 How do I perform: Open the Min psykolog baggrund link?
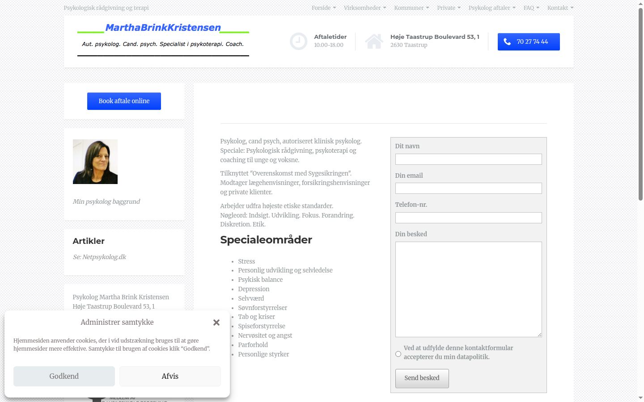pos(106,201)
